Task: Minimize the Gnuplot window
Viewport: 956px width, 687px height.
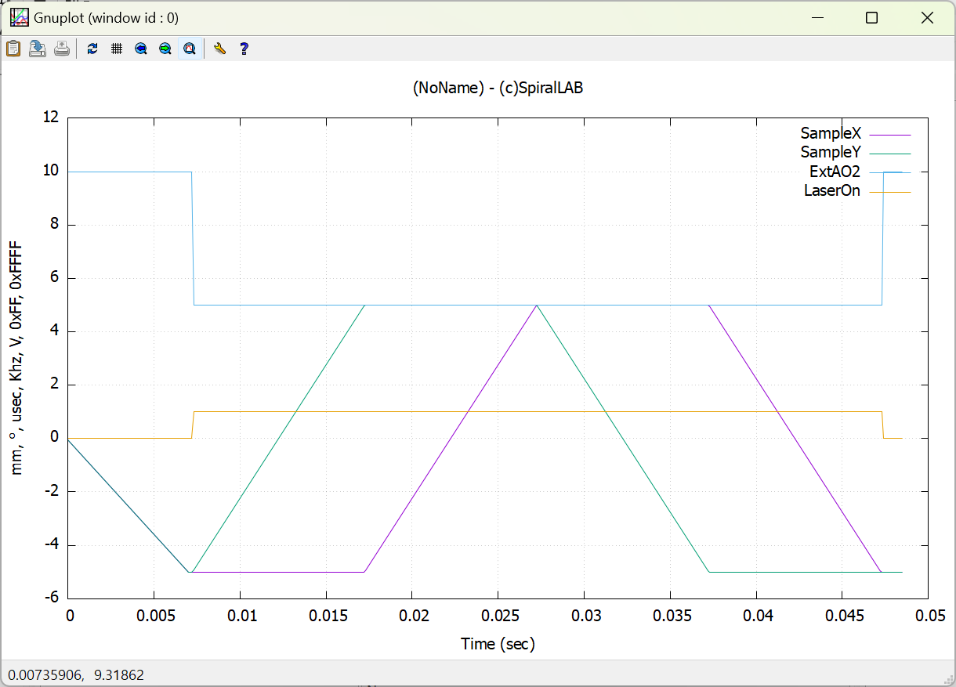Action: (x=818, y=18)
